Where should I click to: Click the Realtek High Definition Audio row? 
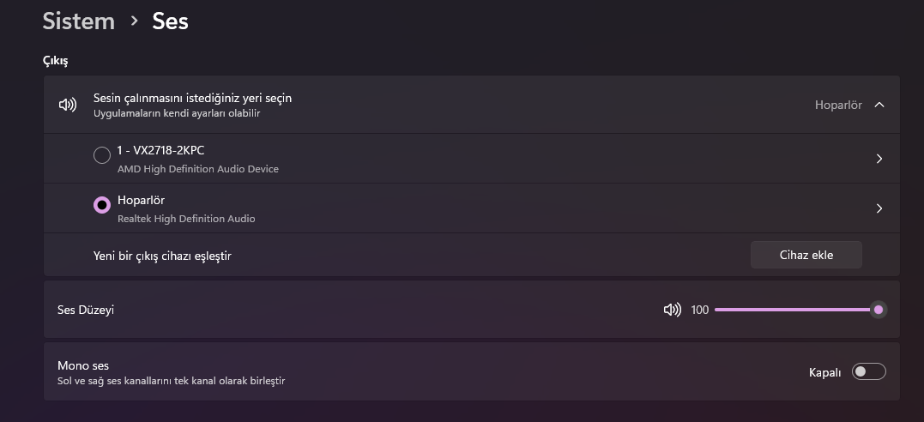(x=186, y=219)
